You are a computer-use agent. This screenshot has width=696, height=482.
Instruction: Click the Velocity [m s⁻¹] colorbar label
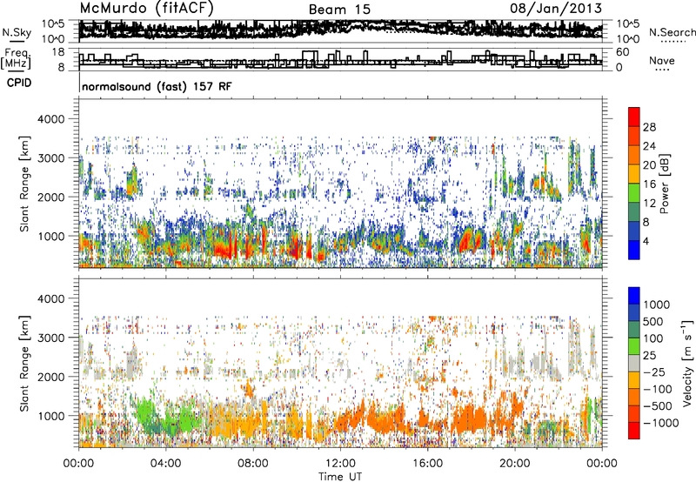687,363
